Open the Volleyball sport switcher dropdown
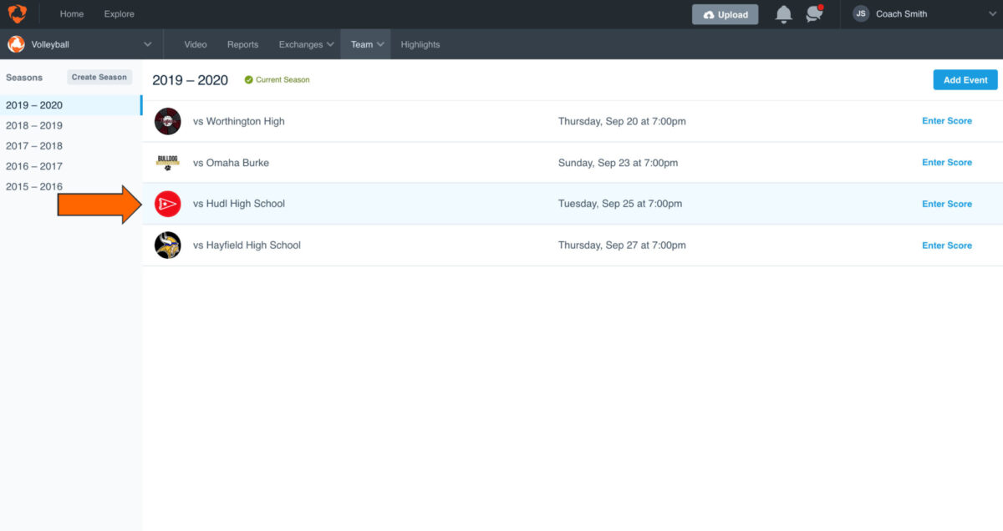1003x531 pixels. point(148,44)
